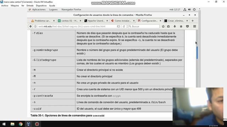Image resolution: width=227 pixels, height=127 pixels.
Task: Open Chrome from the Windows taskbar
Action: 21,124
